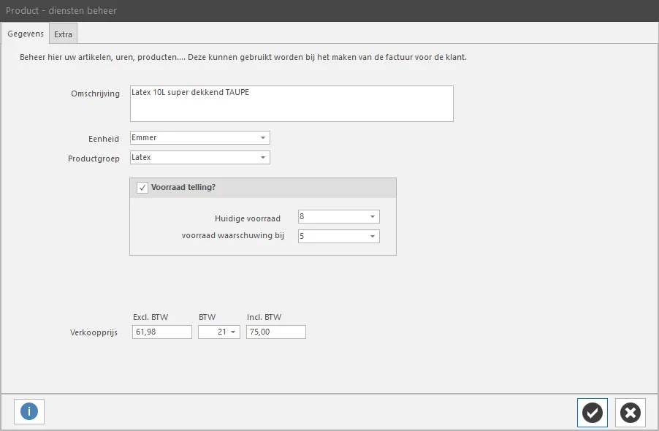Open the Productgroep dropdown
Image resolution: width=659 pixels, height=431 pixels.
[263, 158]
